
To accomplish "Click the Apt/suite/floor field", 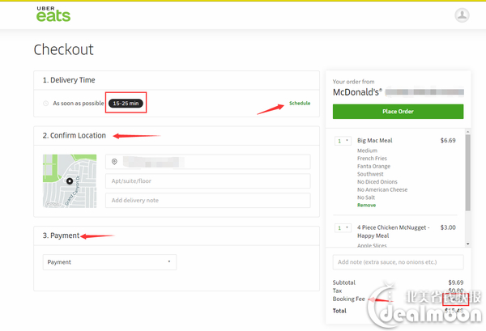I will [207, 181].
